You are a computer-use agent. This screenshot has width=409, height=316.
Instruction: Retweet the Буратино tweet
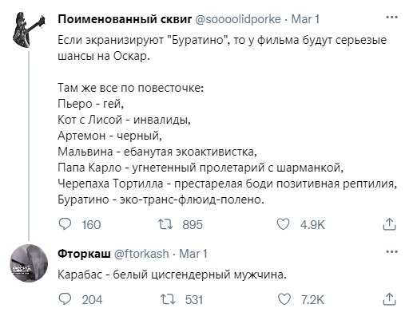click(165, 224)
